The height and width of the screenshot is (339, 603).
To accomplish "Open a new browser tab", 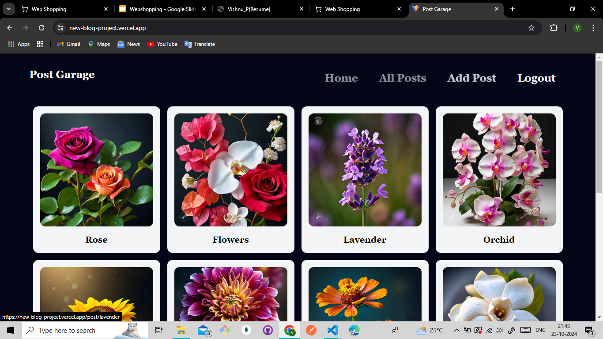I will (x=512, y=9).
